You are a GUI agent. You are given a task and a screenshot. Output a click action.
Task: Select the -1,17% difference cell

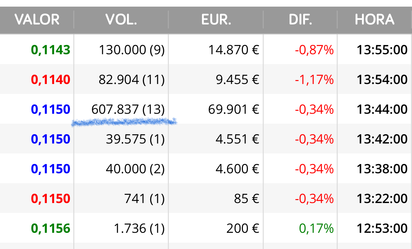(314, 80)
